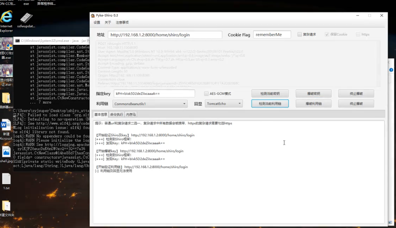
Task: Click the 检测当前密钥 button
Action: [x=270, y=93]
